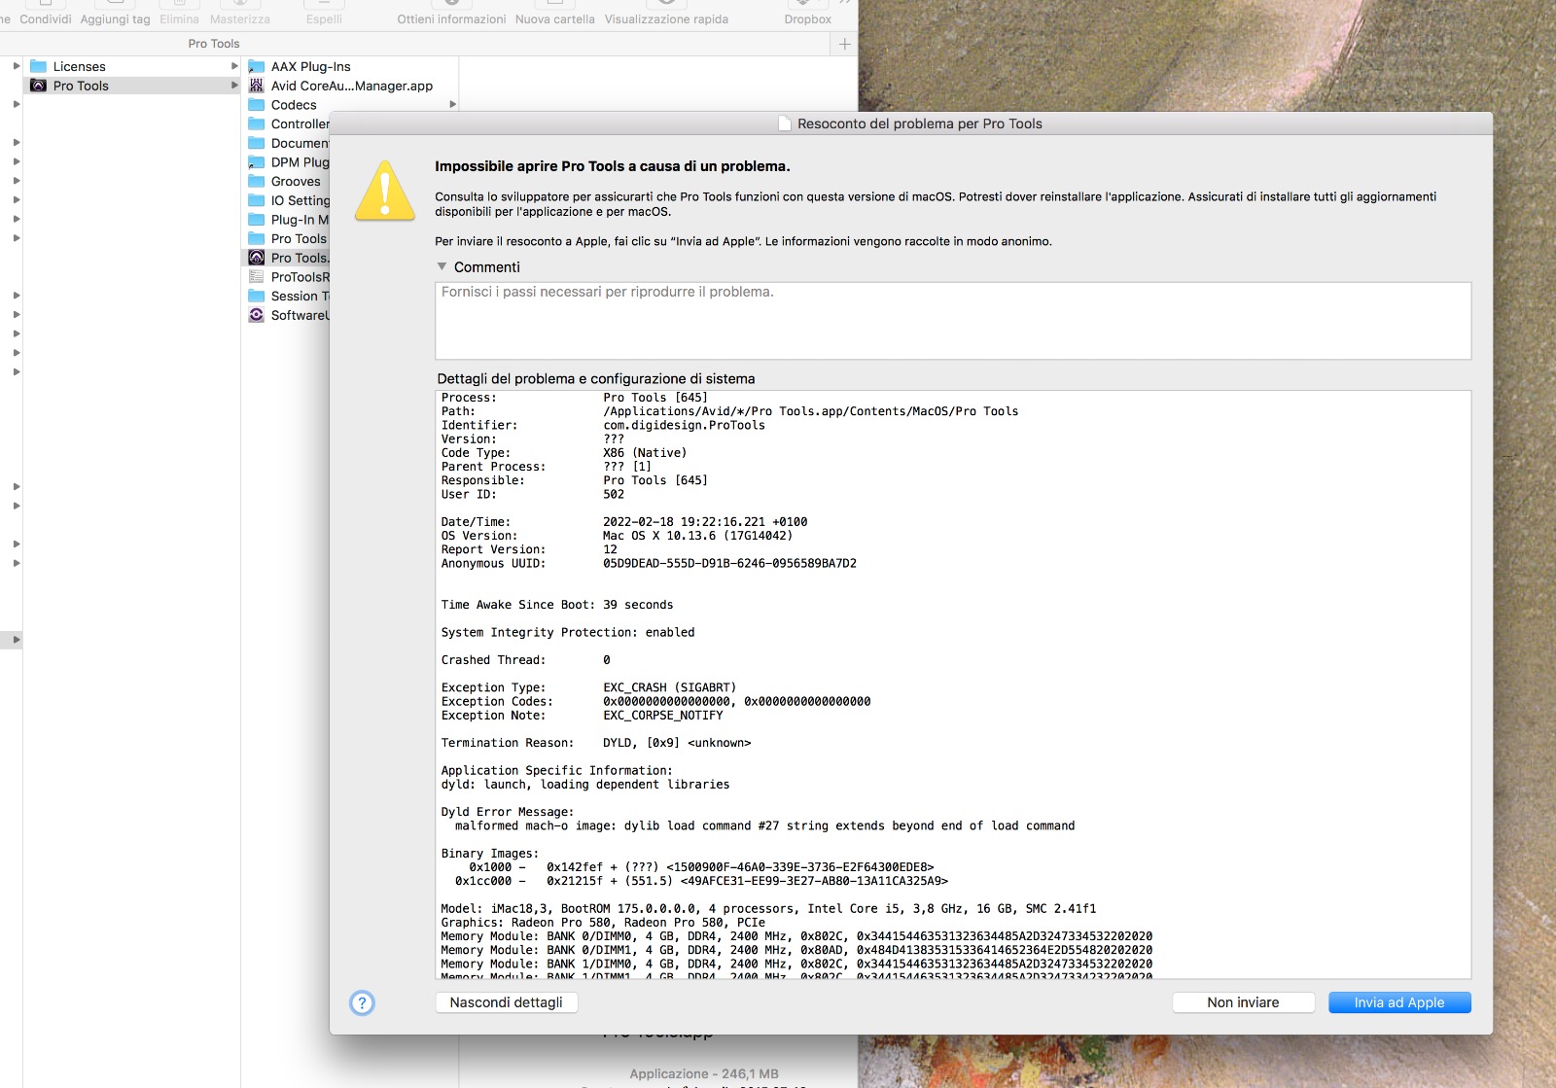Click Visualizzazione rapida toolbar item

tap(666, 18)
